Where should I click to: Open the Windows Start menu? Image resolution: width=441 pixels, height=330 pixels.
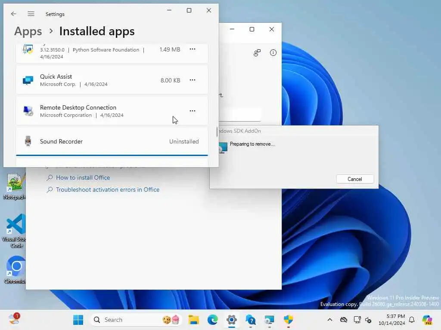pyautogui.click(x=78, y=320)
